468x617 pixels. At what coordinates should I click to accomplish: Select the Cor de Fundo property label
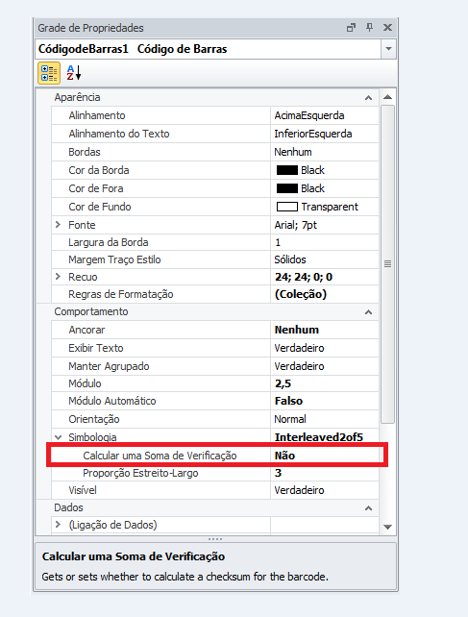tap(100, 207)
